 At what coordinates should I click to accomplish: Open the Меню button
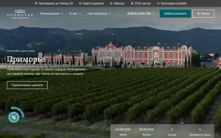(x=203, y=14)
